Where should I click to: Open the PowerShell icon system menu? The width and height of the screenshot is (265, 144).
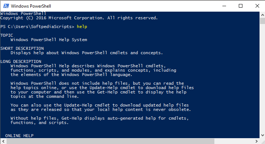6,6
